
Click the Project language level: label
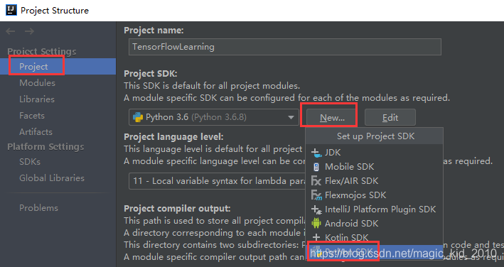click(173, 137)
